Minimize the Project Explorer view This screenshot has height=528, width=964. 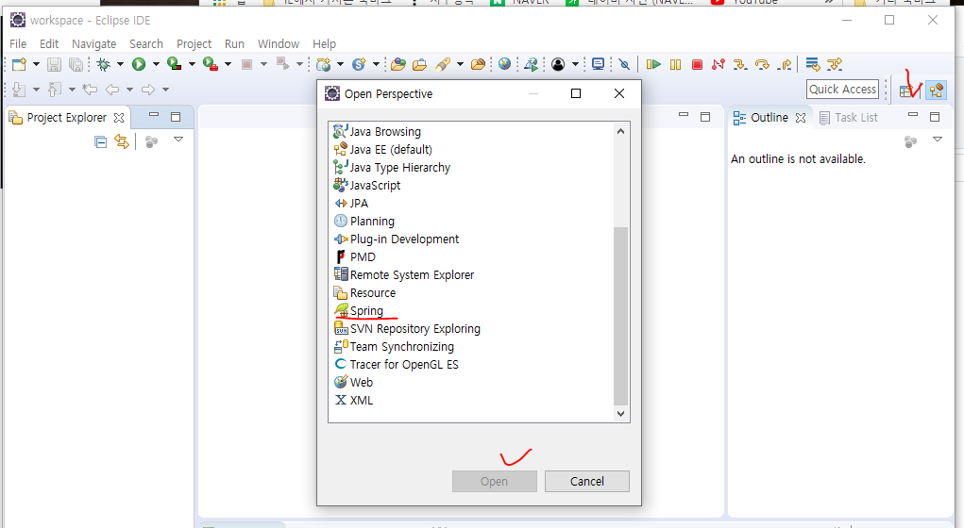tap(154, 115)
